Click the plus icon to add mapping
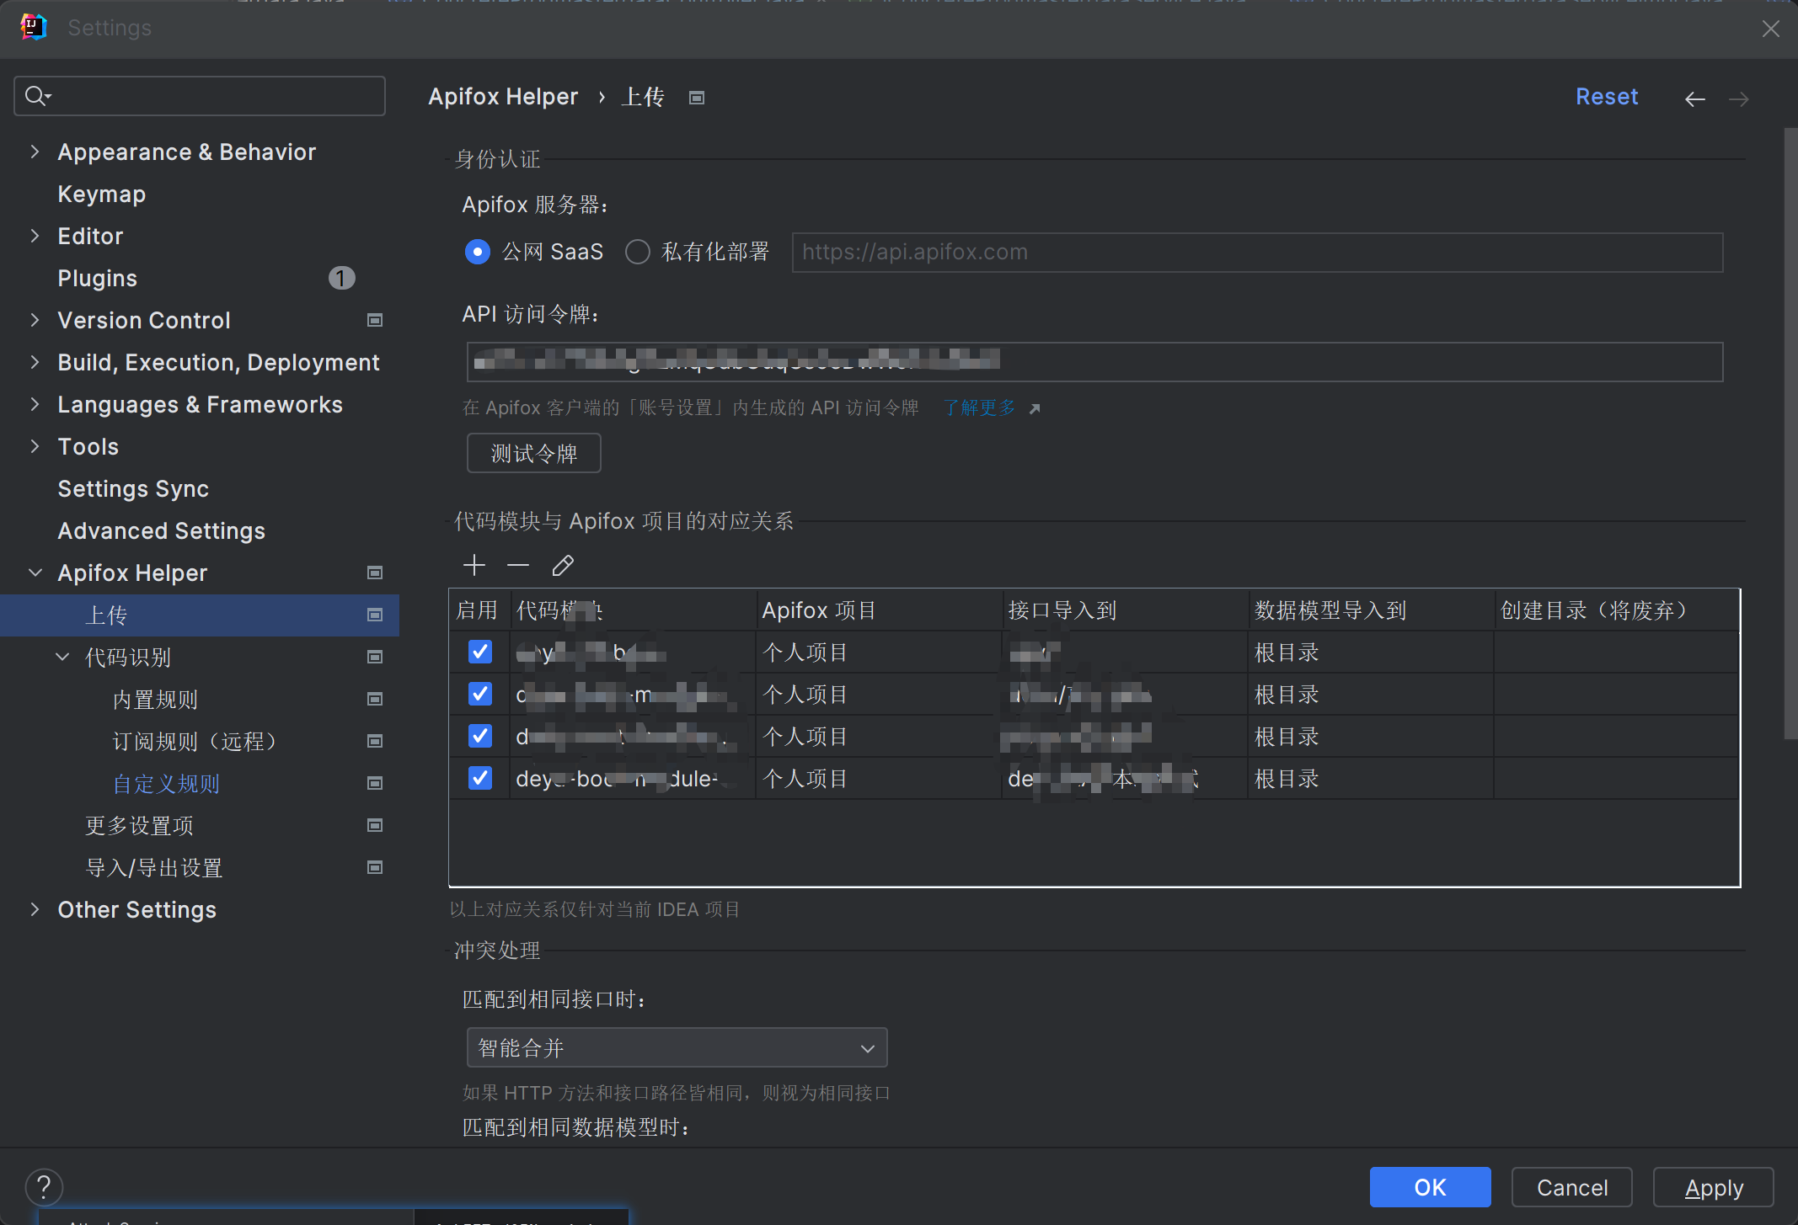 click(x=474, y=565)
